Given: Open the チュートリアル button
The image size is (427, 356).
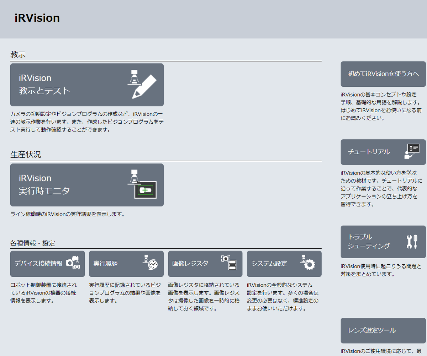Looking at the screenshot, I should pyautogui.click(x=383, y=152).
